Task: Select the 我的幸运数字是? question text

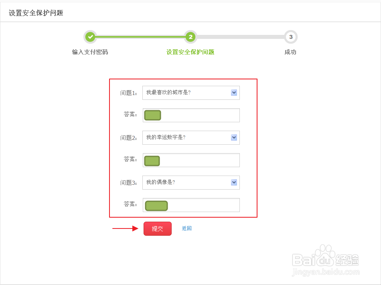Action: point(166,137)
